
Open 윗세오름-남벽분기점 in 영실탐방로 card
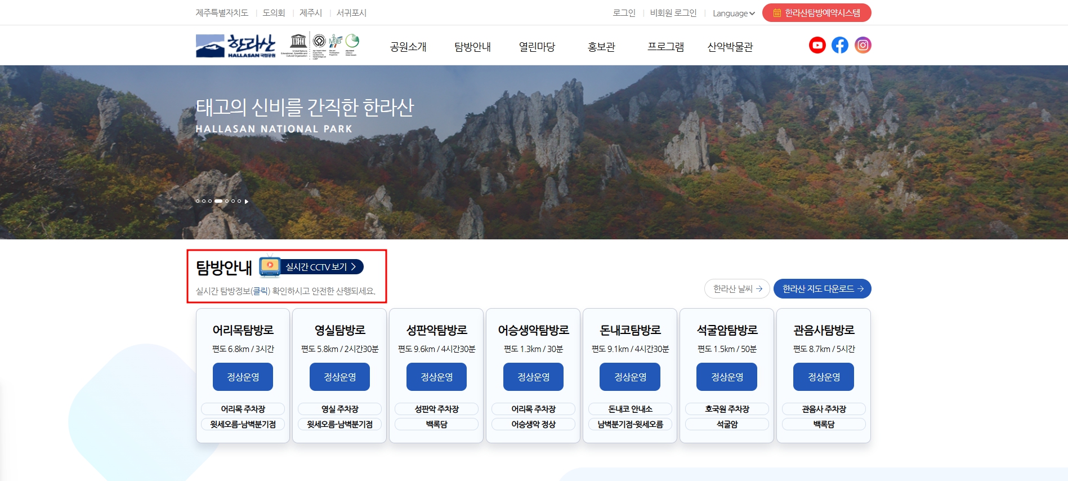tap(339, 424)
